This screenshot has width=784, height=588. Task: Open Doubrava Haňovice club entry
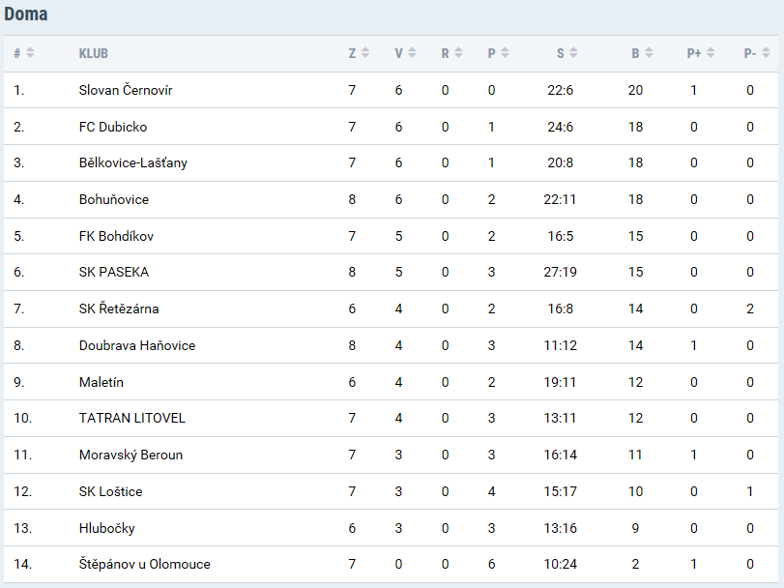pos(137,345)
